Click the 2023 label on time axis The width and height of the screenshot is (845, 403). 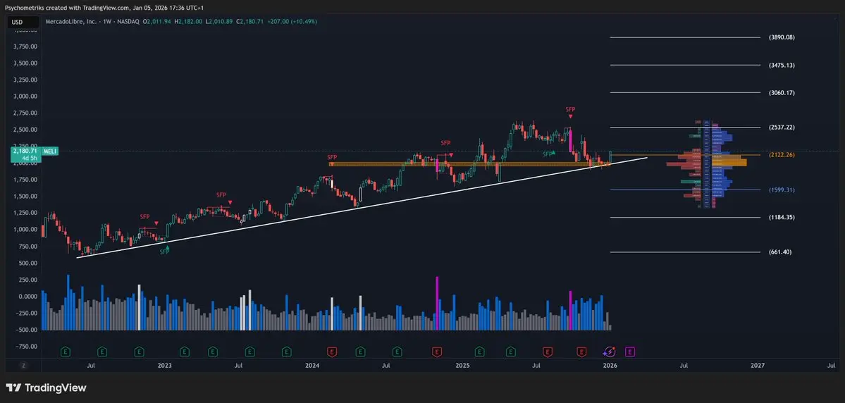pyautogui.click(x=164, y=365)
